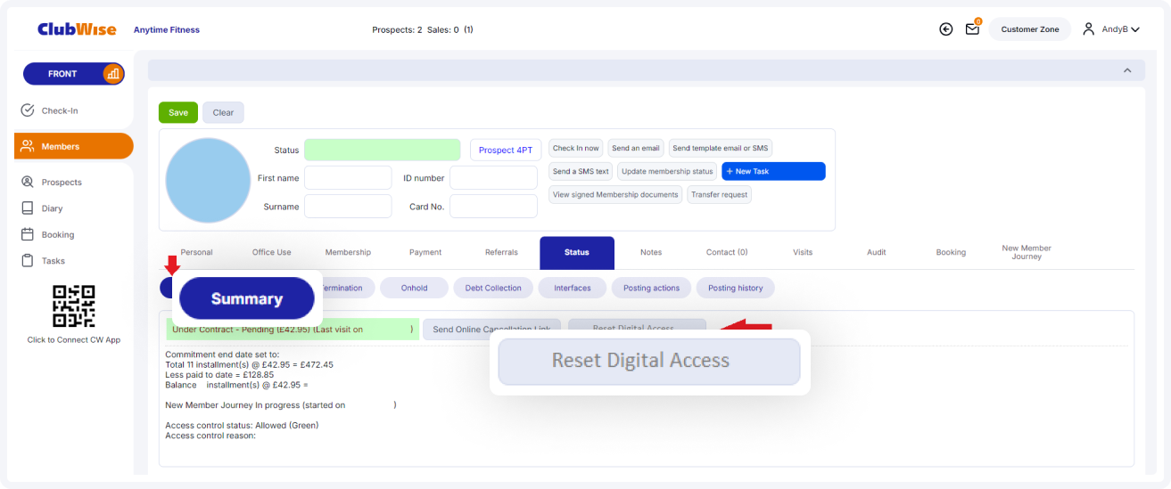This screenshot has width=1171, height=489.
Task: Switch to the Membership tab
Action: (x=348, y=252)
